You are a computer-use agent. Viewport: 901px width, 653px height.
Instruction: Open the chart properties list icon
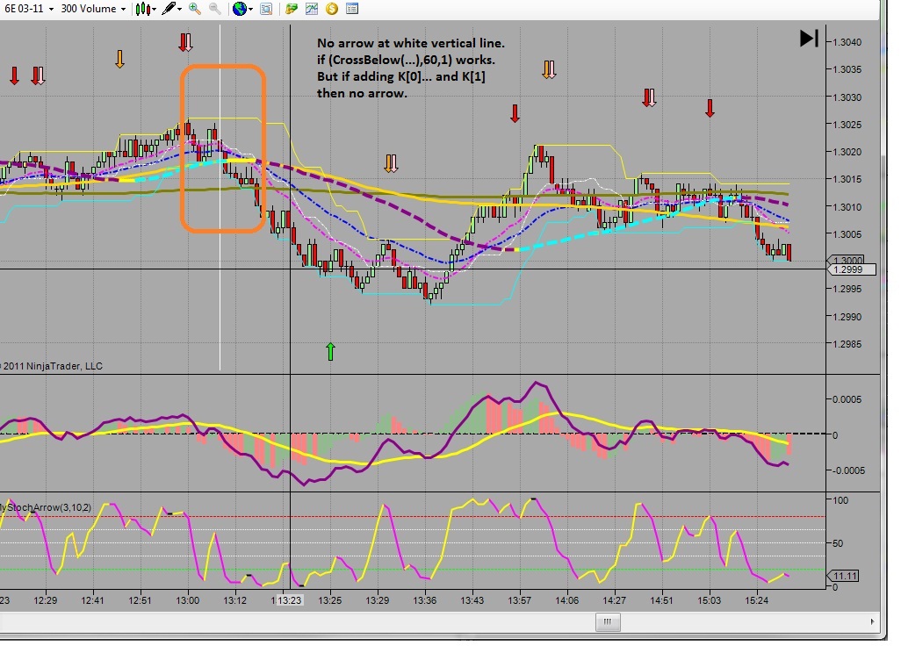click(351, 9)
